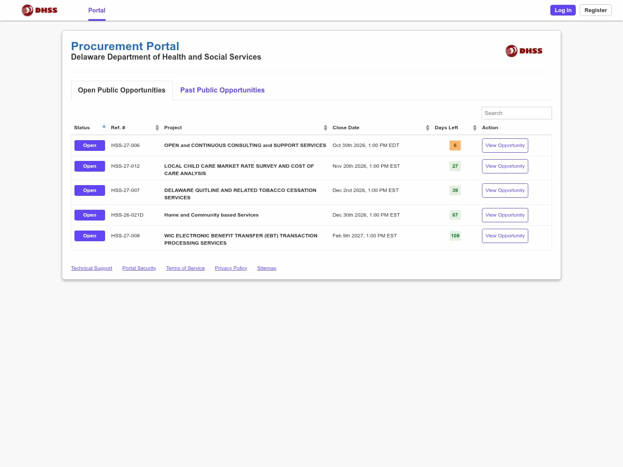Open the Portal menu item in the top navigation

(x=97, y=10)
